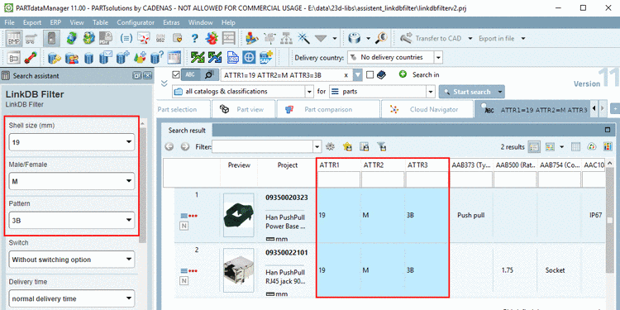Open the File menu
Screen dimensions: 620x310
[x=9, y=22]
